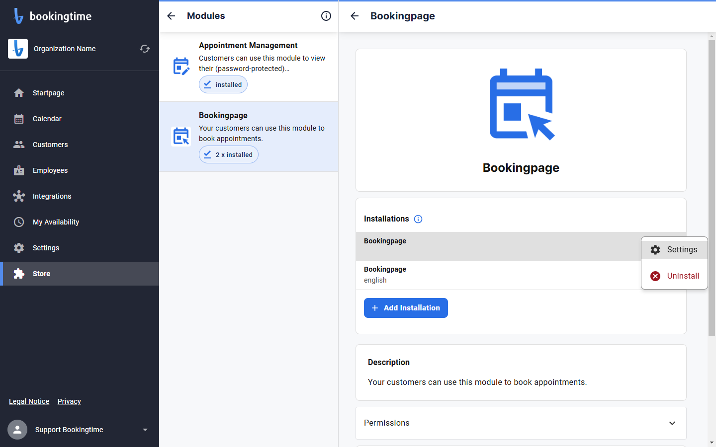Go back from the Modules panel
The image size is (716, 447).
tap(171, 16)
